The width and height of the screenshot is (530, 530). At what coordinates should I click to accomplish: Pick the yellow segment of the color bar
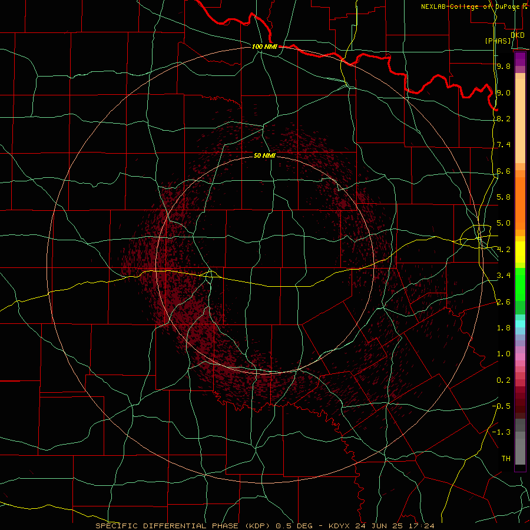pos(520,251)
